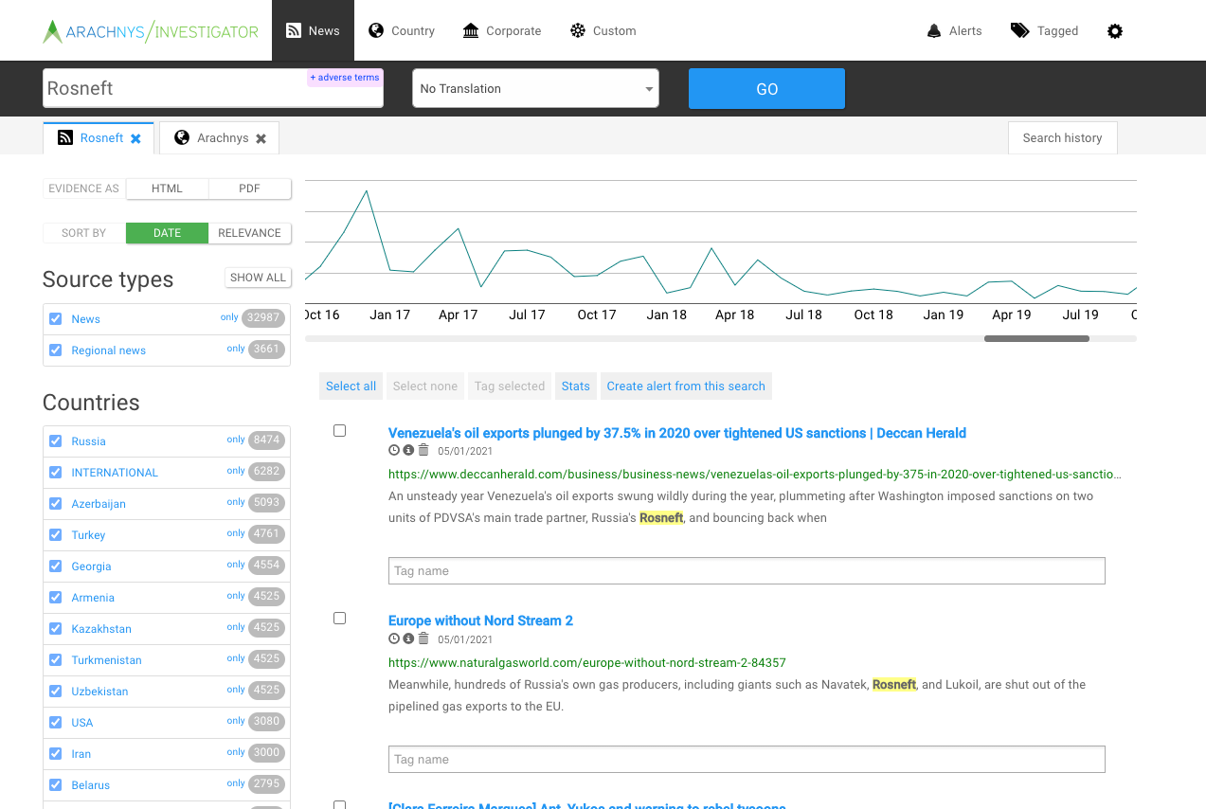Click the Uzbekistan country label
The image size is (1206, 809).
click(99, 692)
